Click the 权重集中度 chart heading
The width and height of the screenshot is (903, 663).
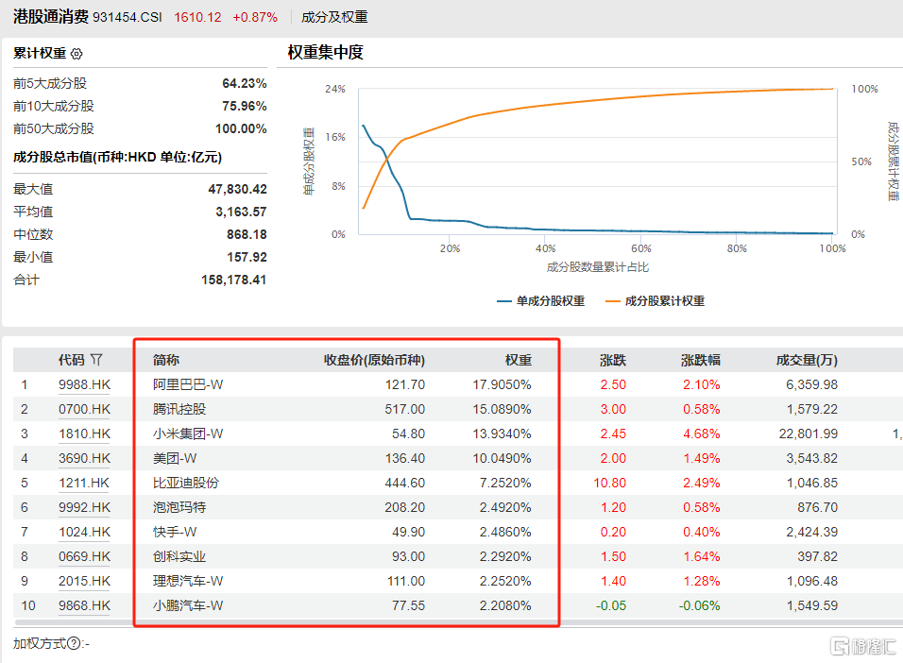tap(325, 53)
